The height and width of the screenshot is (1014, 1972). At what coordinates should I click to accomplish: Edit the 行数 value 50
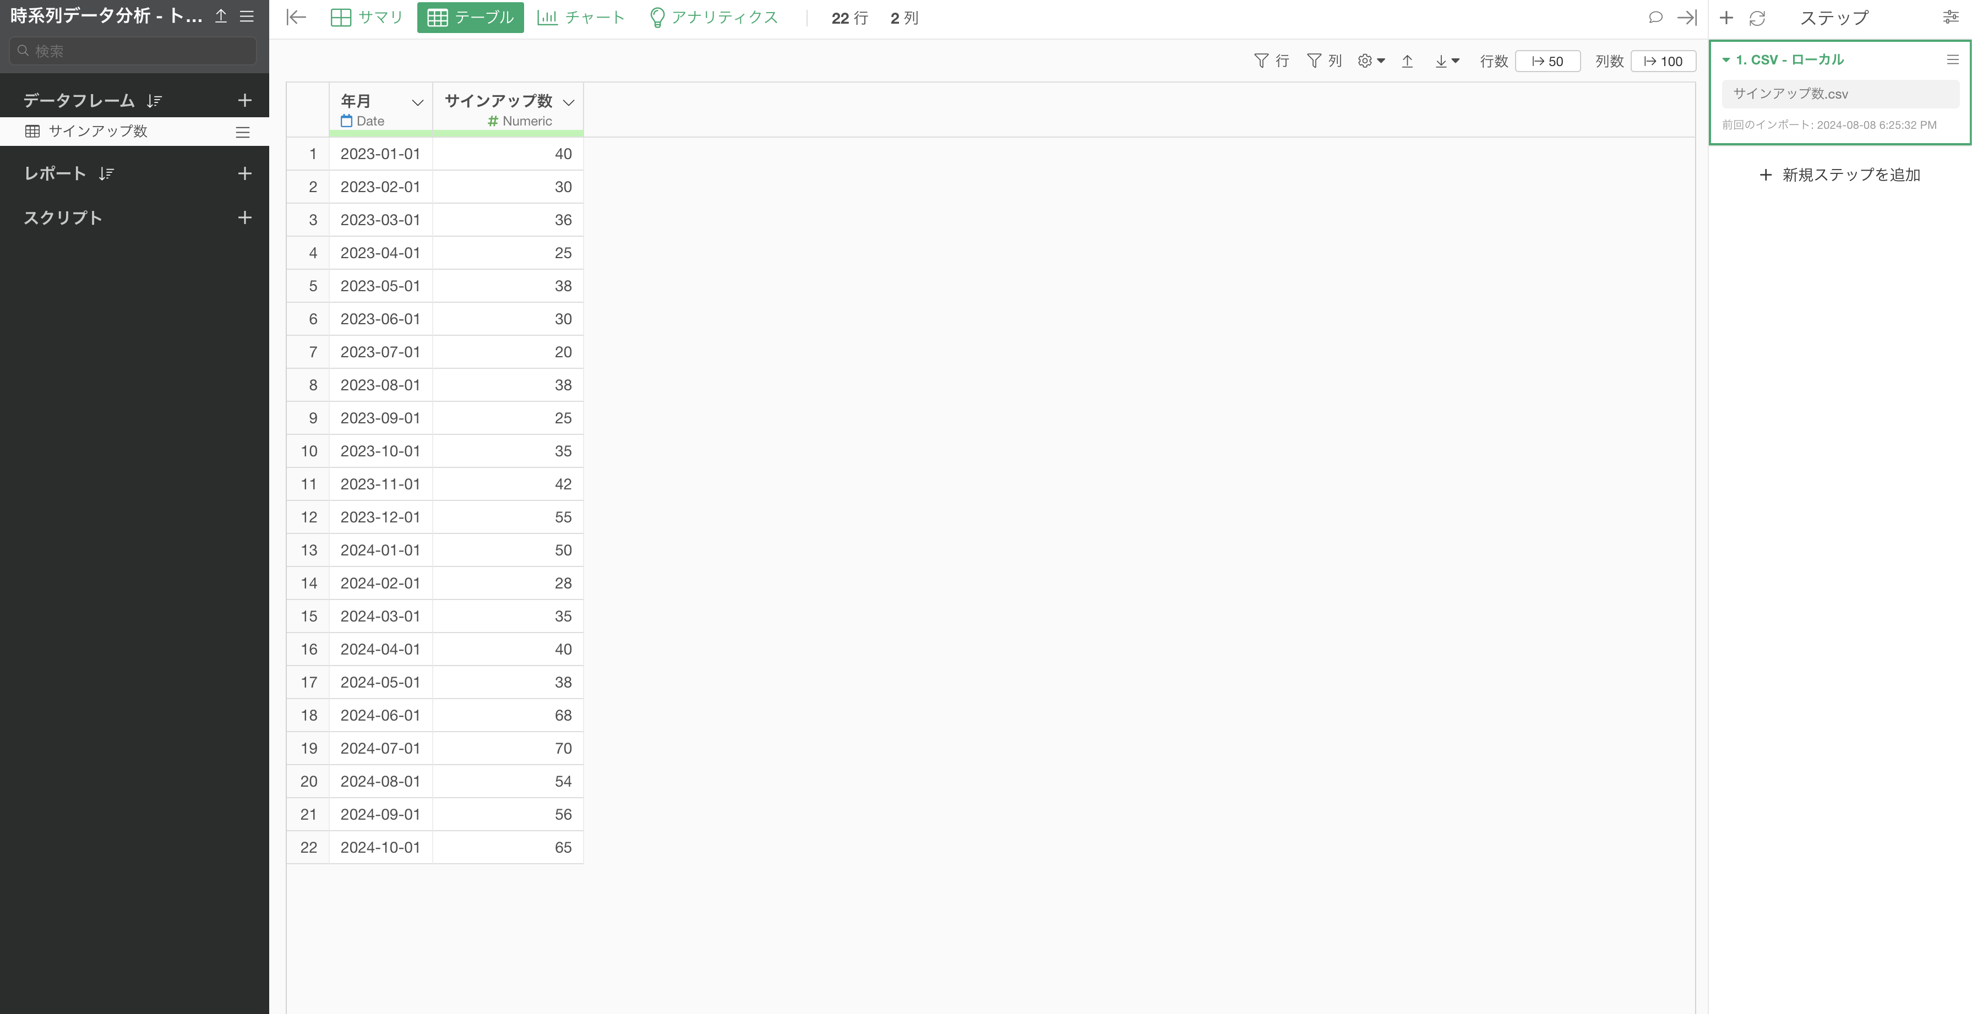point(1547,61)
